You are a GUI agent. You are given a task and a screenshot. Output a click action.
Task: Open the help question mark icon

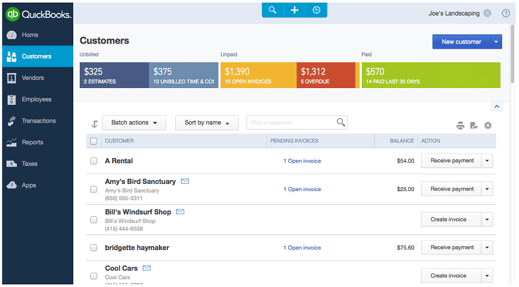505,13
